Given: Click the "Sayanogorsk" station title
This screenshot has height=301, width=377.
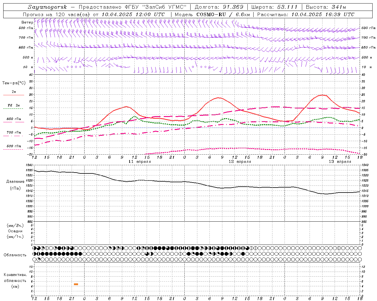Looking at the screenshot, I should [x=47, y=7].
